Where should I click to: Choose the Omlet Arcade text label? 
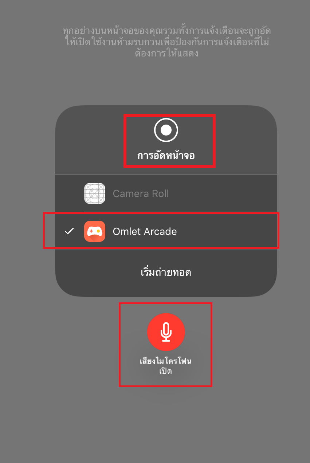tap(145, 231)
